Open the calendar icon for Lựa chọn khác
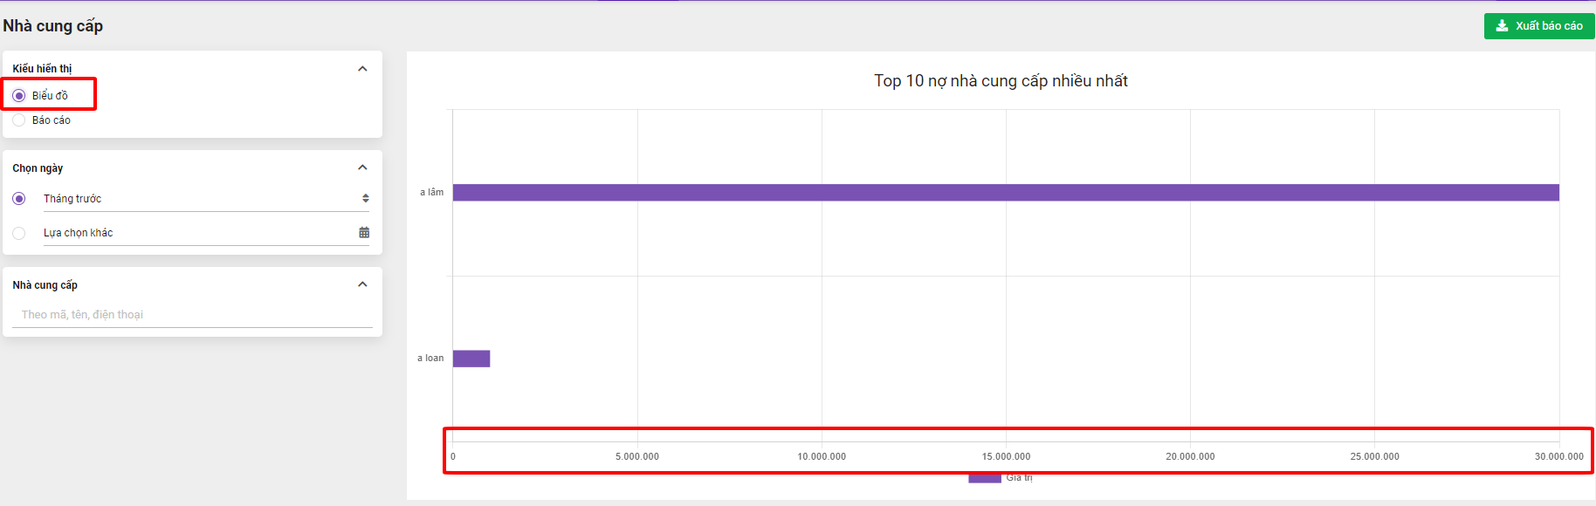 coord(364,232)
